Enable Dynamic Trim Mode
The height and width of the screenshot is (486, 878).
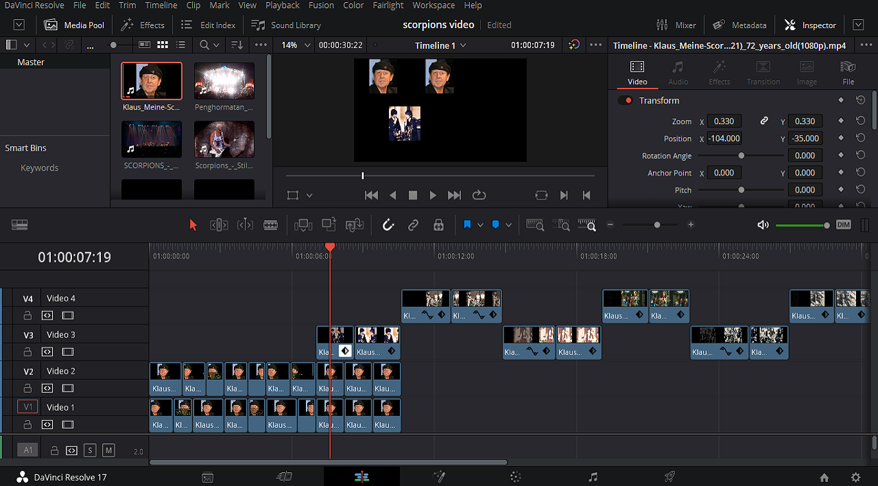tap(245, 225)
